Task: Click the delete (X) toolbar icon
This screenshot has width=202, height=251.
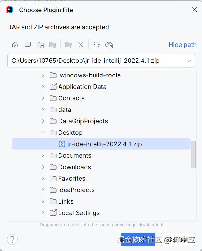Action: (x=81, y=45)
